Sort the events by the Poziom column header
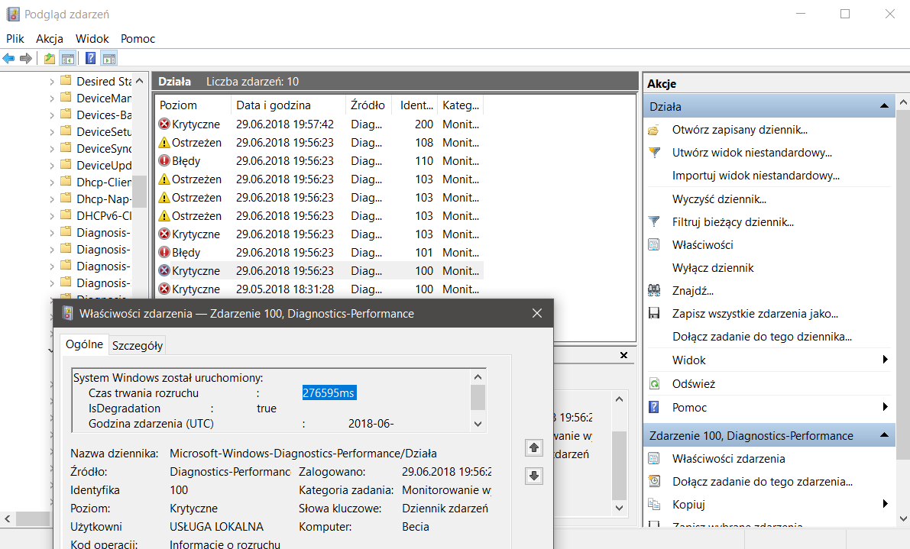This screenshot has width=910, height=549. 193,105
